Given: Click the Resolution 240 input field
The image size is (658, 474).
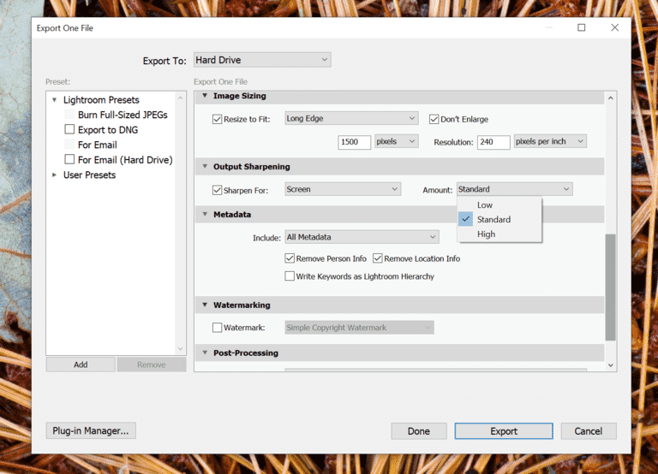Looking at the screenshot, I should (493, 142).
